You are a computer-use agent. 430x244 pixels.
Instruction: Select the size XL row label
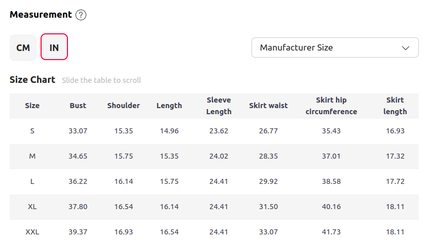coord(32,207)
